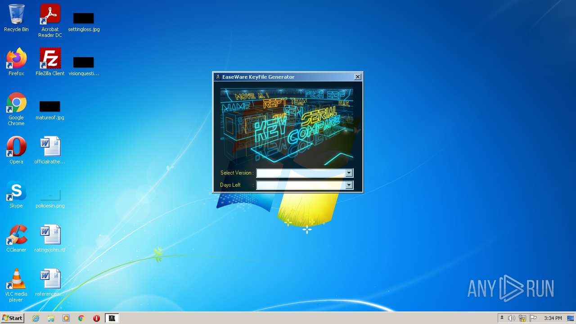Show hidden tray icons arrow

[x=502, y=318]
